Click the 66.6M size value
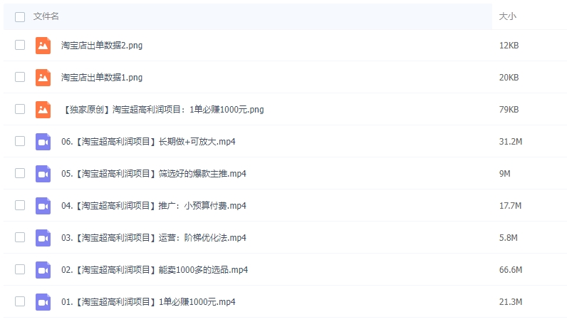Viewport: 567px width, 327px height. (x=511, y=270)
